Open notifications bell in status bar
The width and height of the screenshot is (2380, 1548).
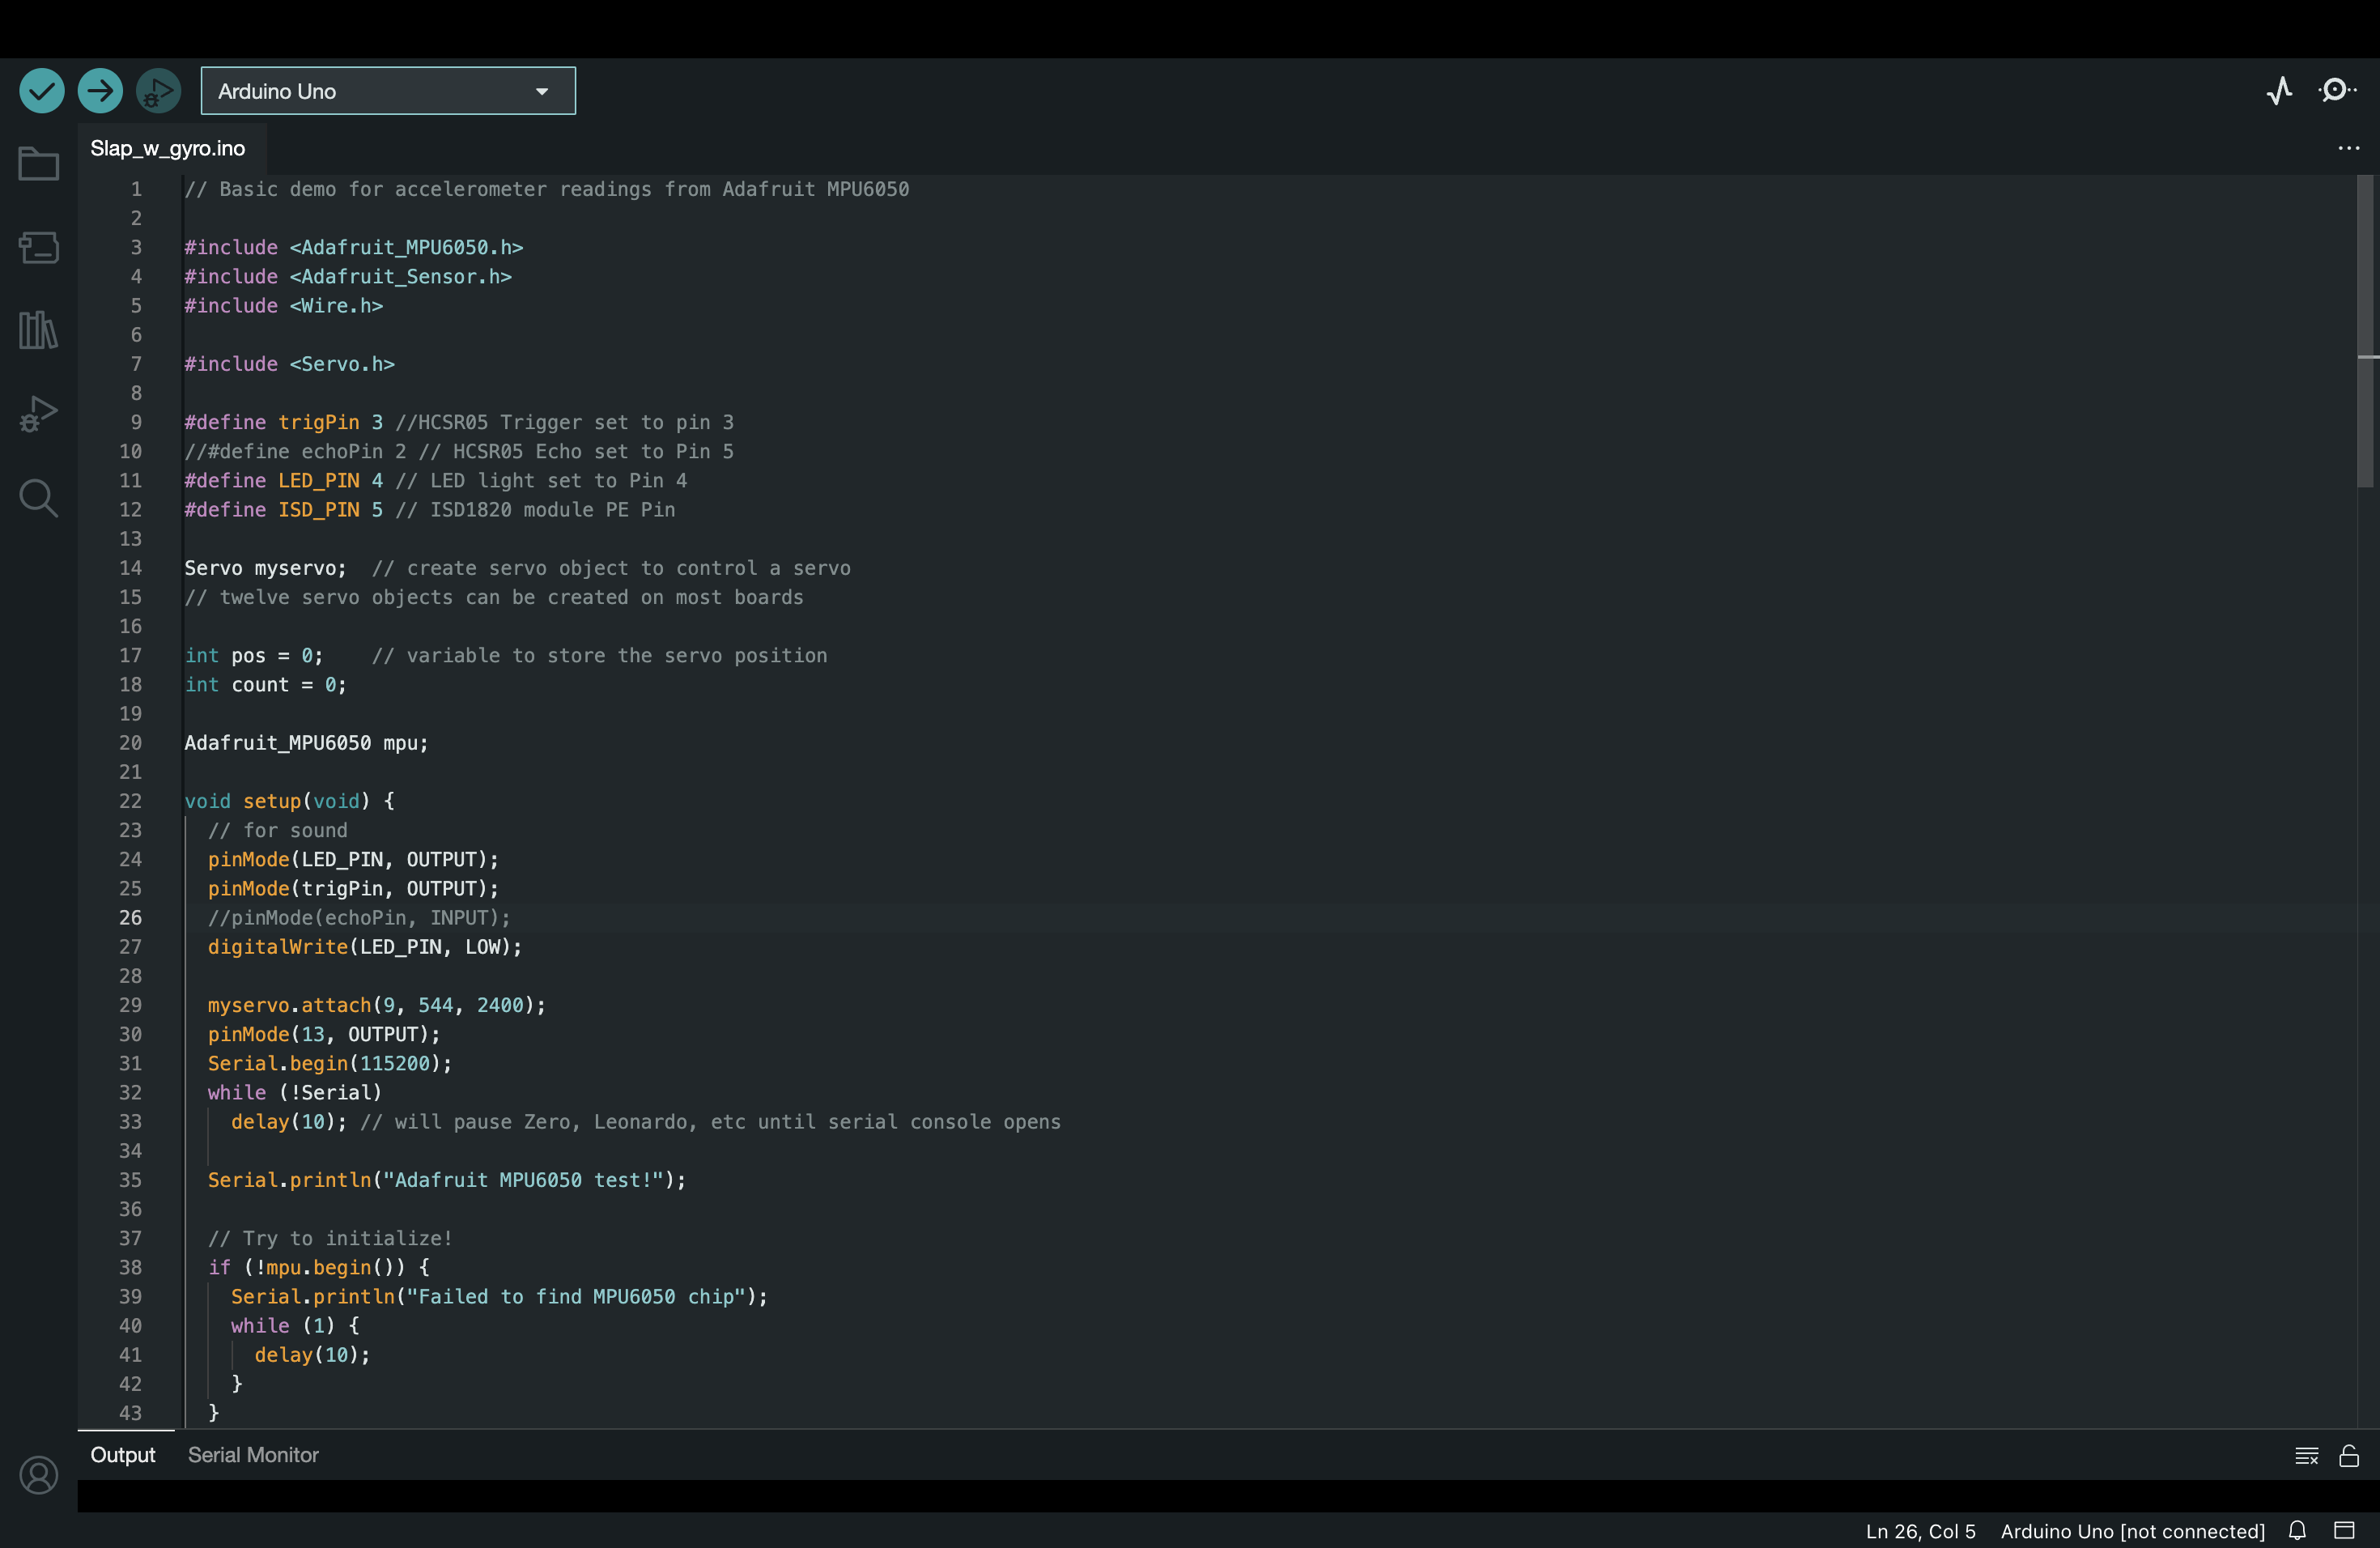click(x=2297, y=1531)
